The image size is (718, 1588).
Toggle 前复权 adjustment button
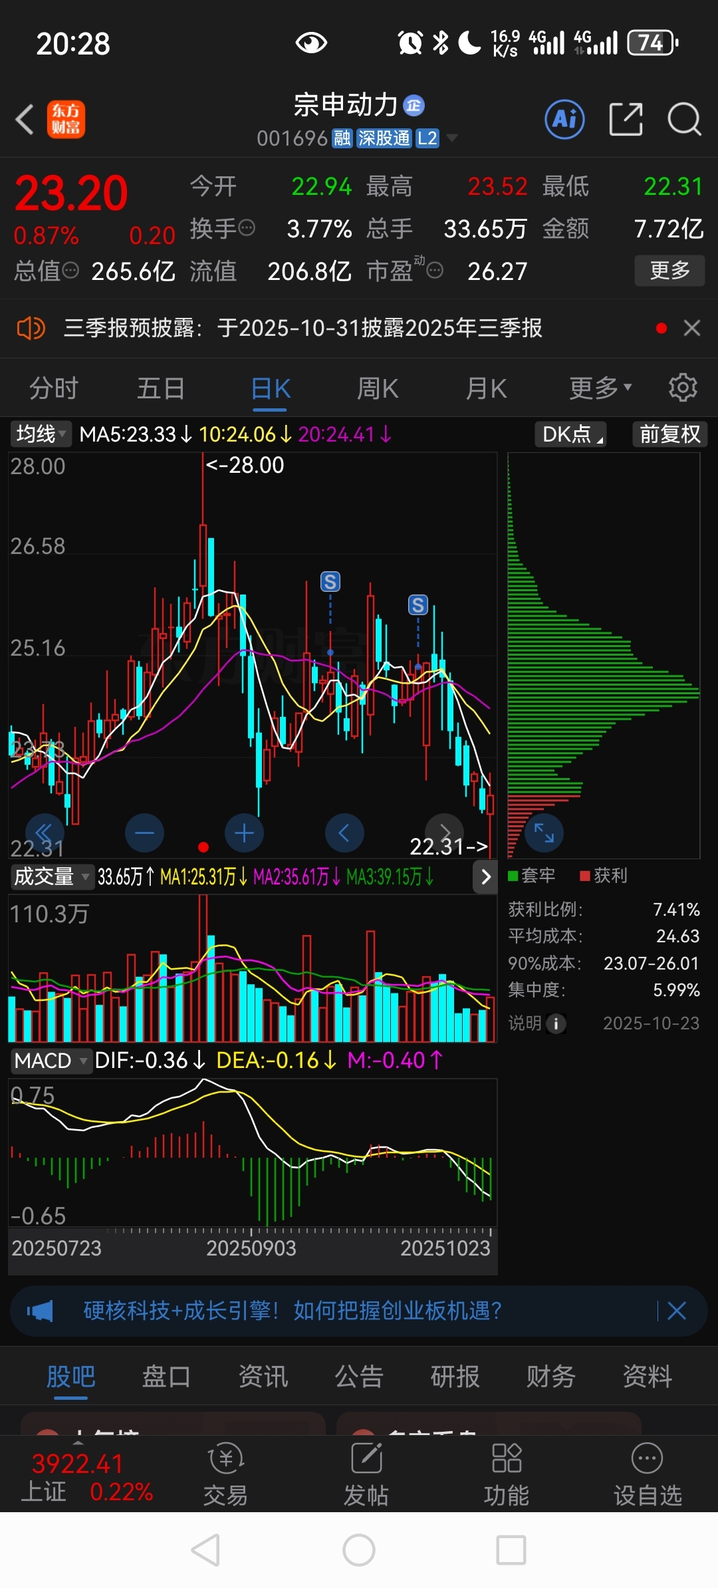coord(669,434)
